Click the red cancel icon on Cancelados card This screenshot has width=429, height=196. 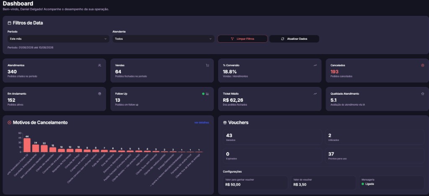coord(423,65)
